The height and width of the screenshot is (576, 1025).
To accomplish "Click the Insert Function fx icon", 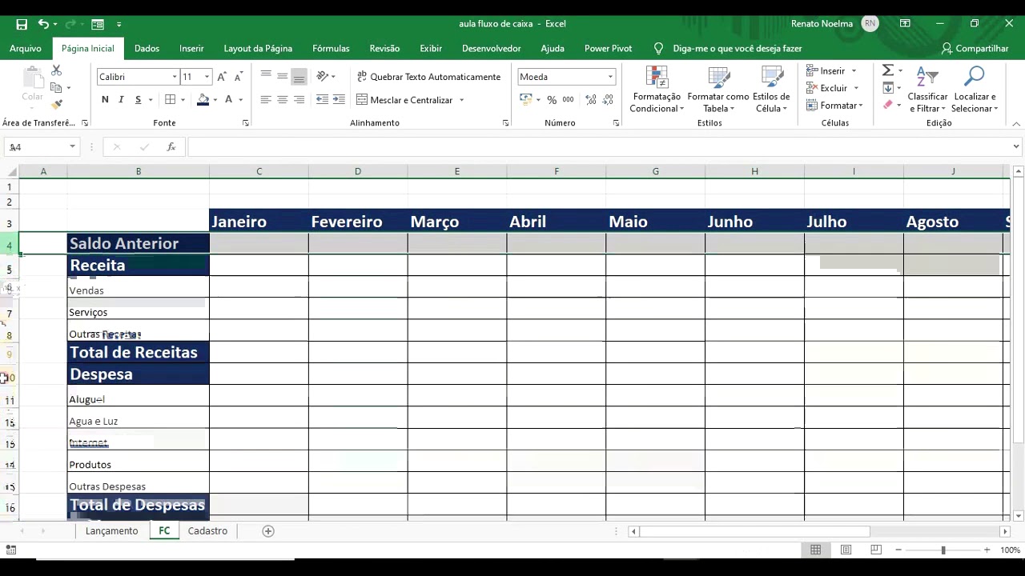I will (x=171, y=147).
